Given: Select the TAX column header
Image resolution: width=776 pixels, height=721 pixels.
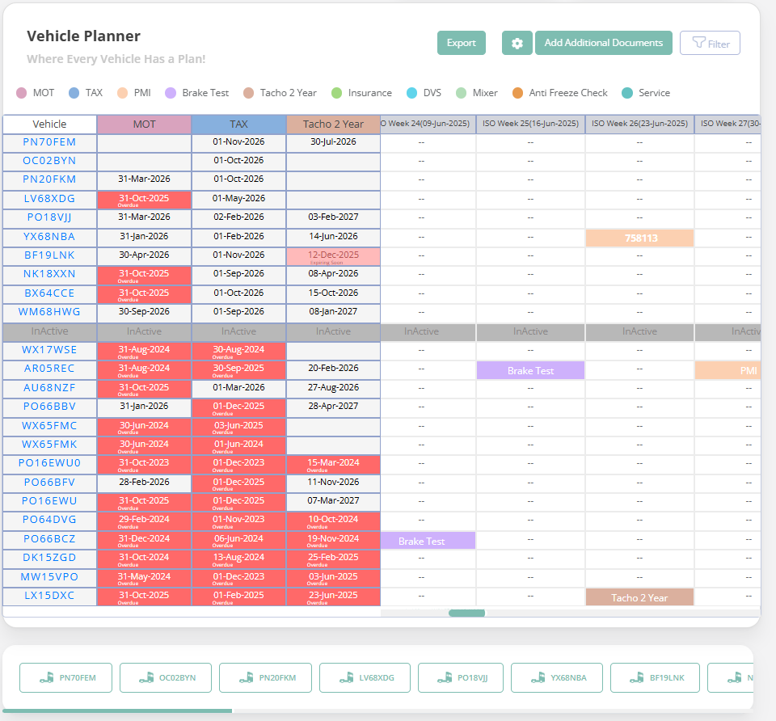Looking at the screenshot, I should pos(238,124).
